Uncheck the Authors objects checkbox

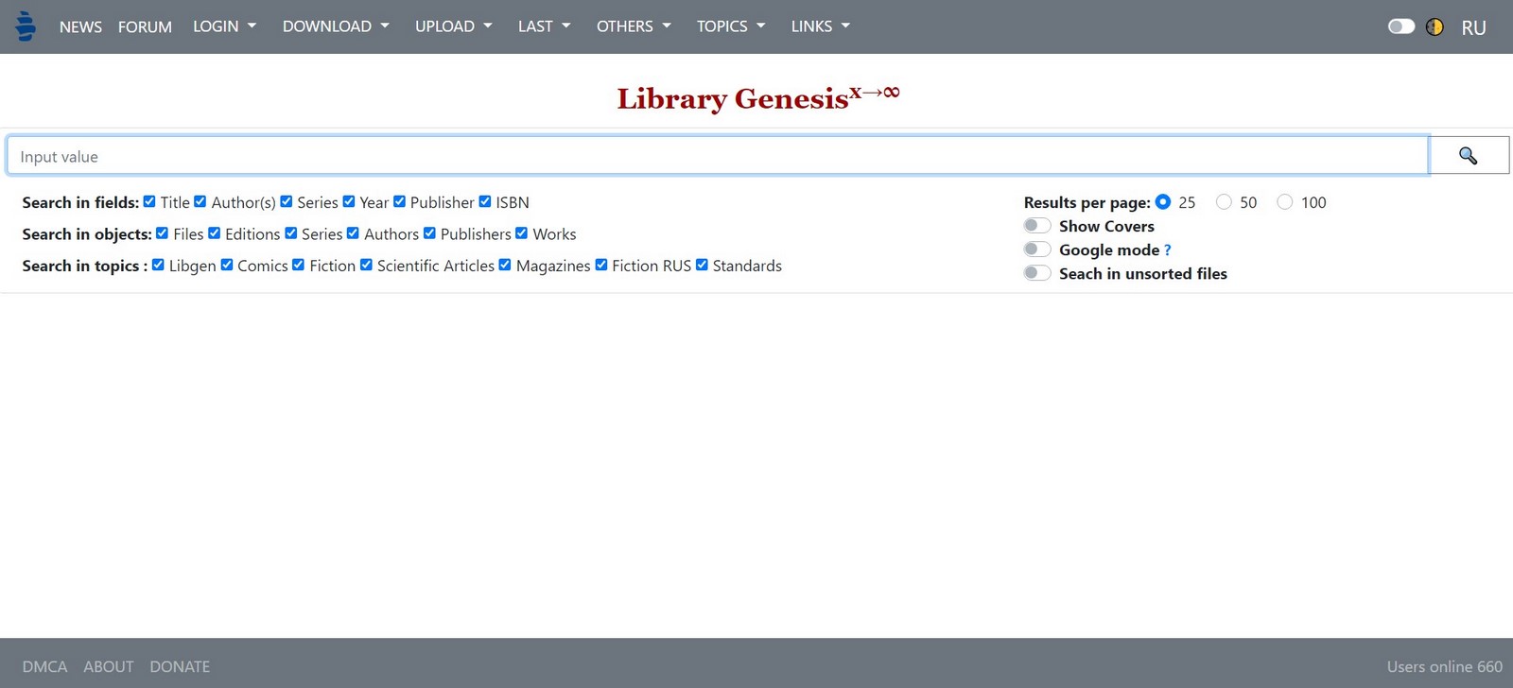pyautogui.click(x=354, y=233)
